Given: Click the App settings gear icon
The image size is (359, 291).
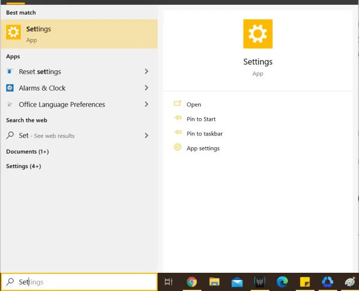Looking at the screenshot, I should tap(177, 147).
